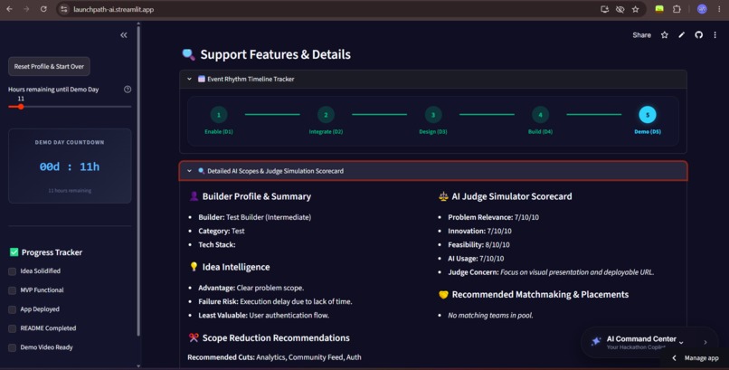Viewport: 729px width, 370px height.
Task: Check the Demo Video Ready checkbox
Action: point(13,347)
